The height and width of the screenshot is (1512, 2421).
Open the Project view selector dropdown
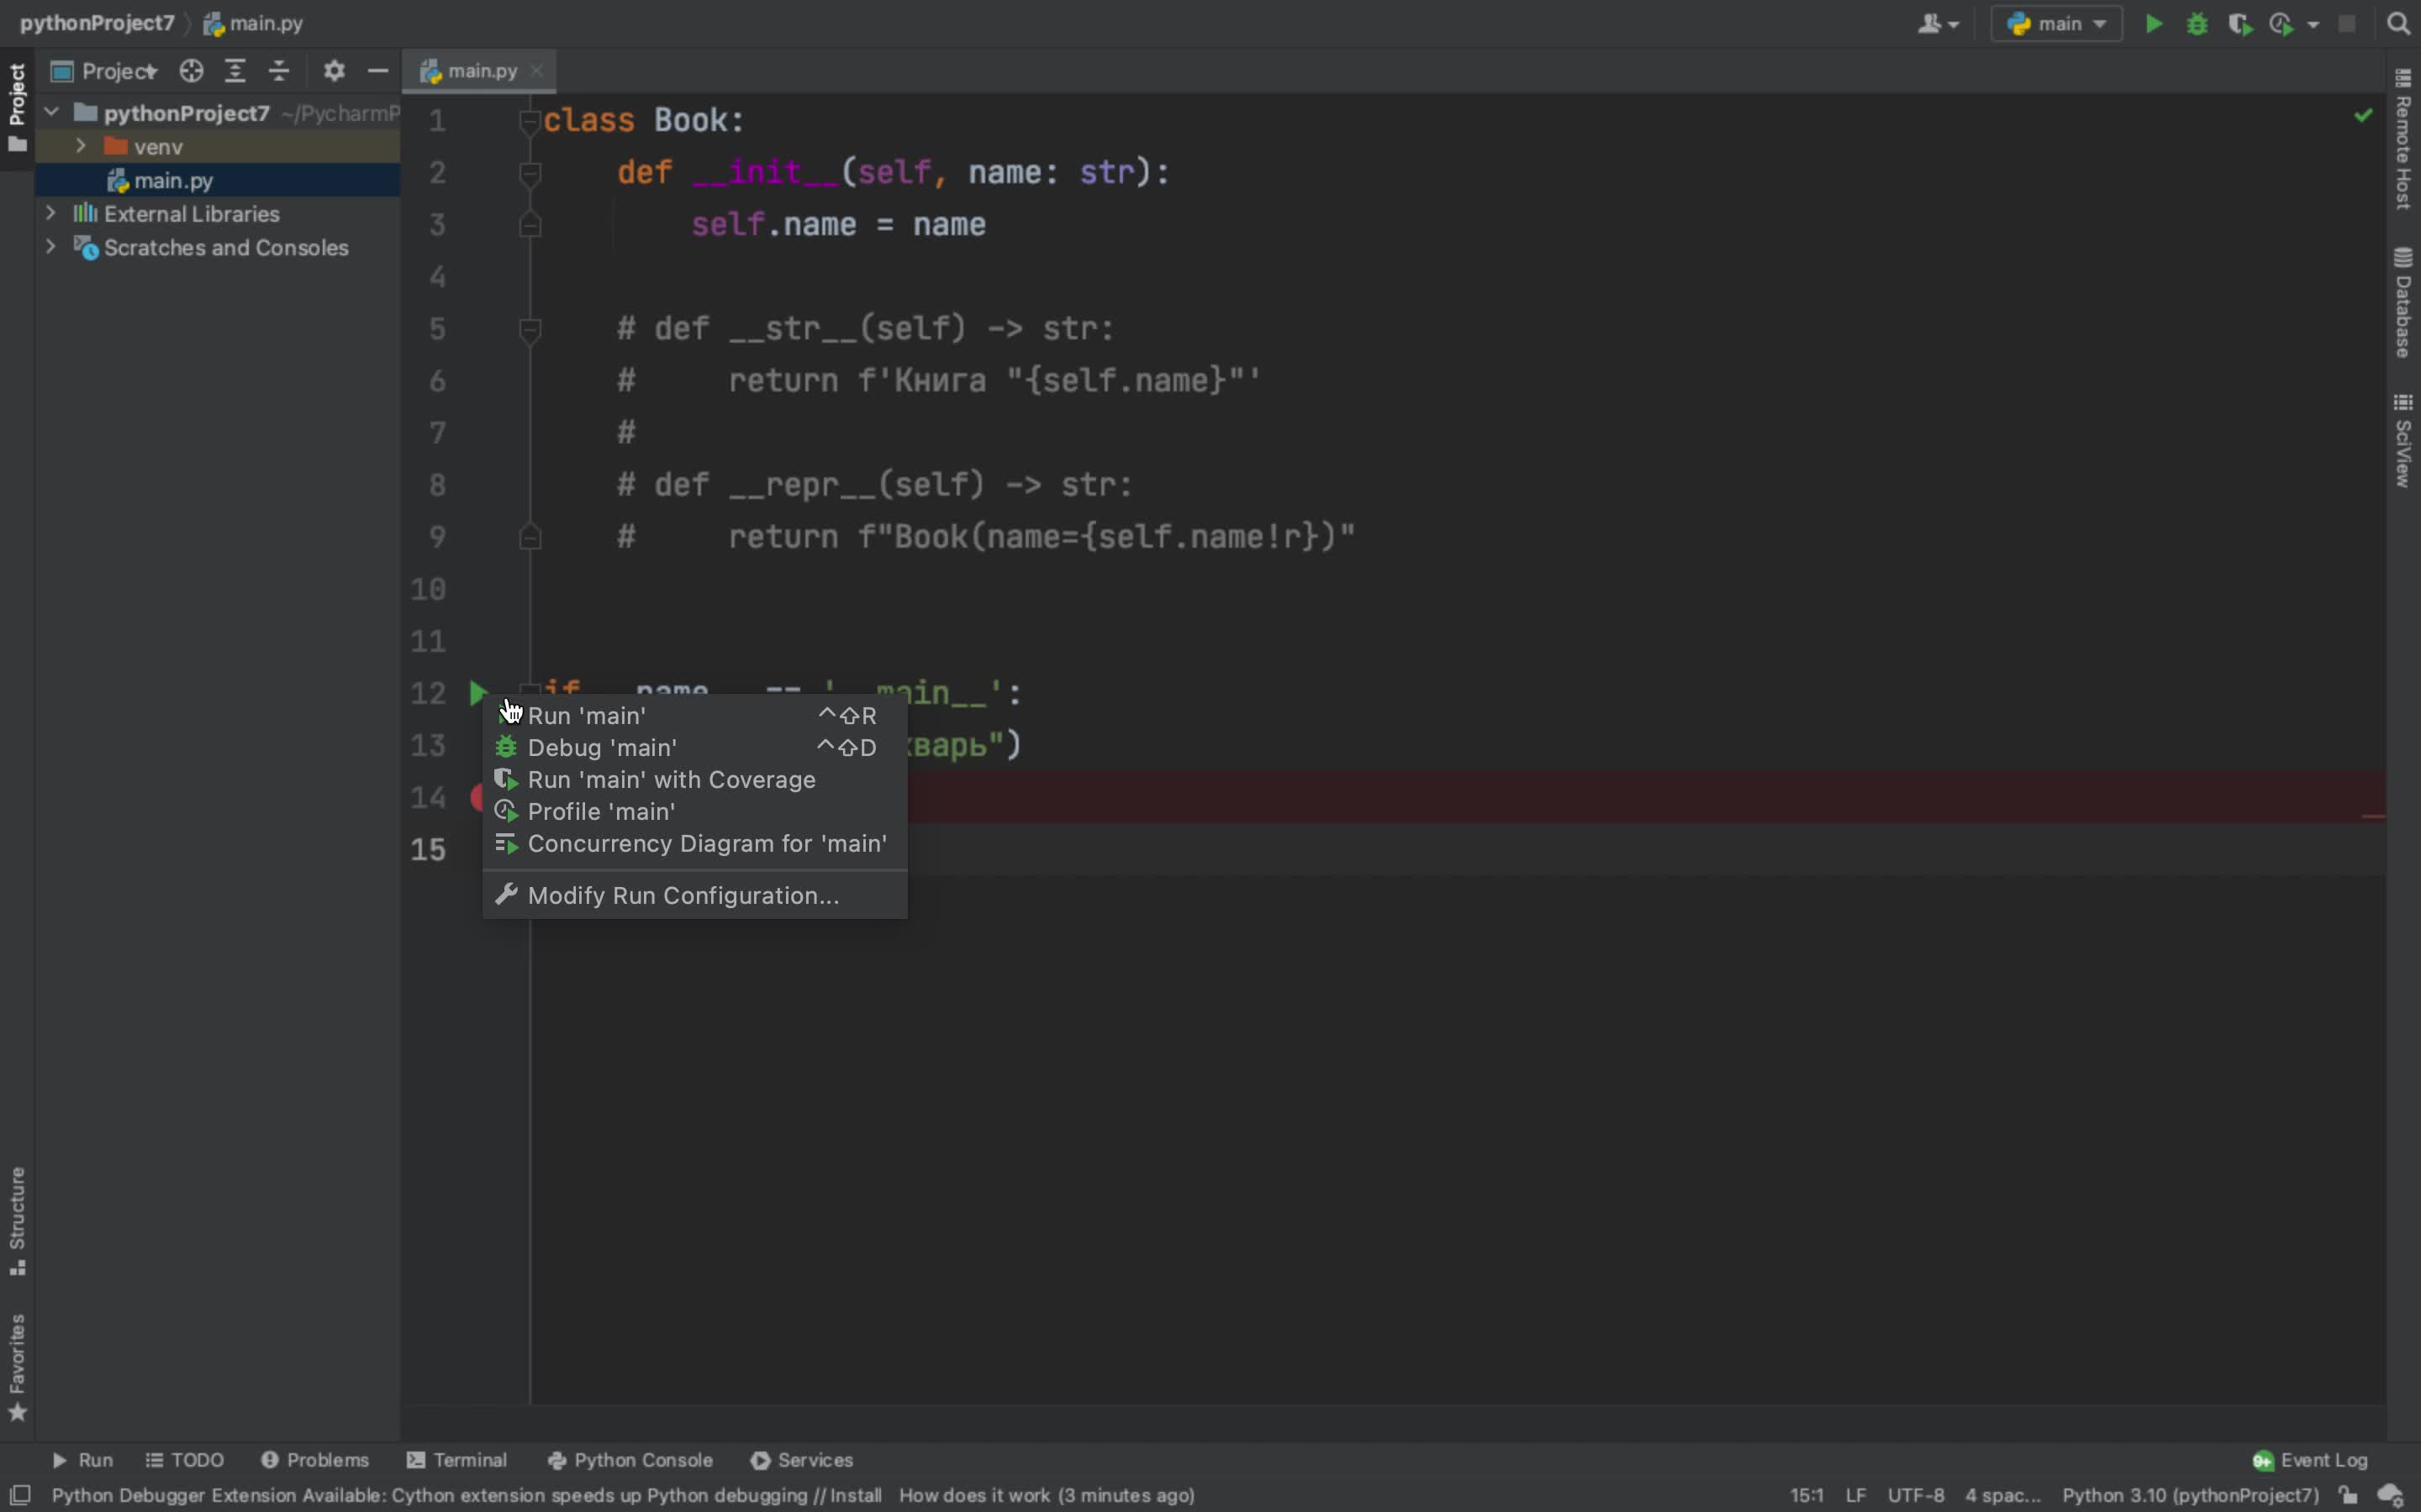pos(105,71)
